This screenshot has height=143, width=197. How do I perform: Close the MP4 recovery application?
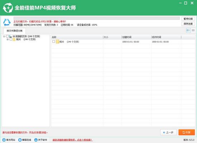(192, 3)
